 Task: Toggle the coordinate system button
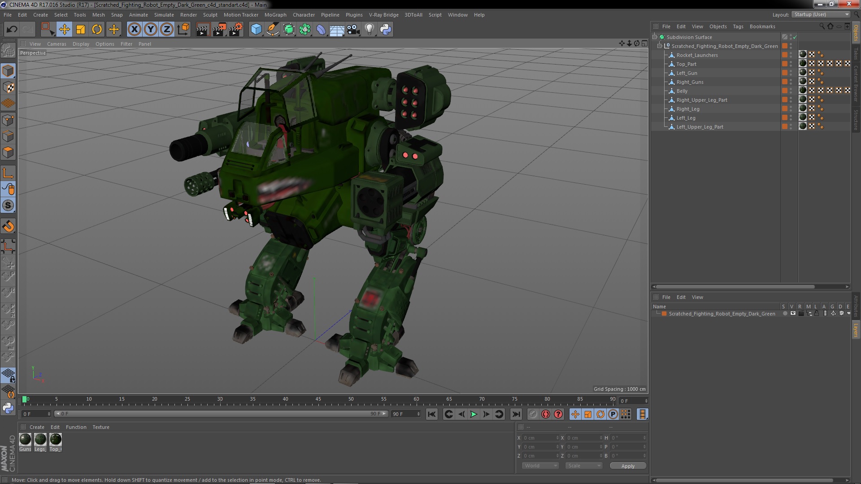click(x=183, y=30)
